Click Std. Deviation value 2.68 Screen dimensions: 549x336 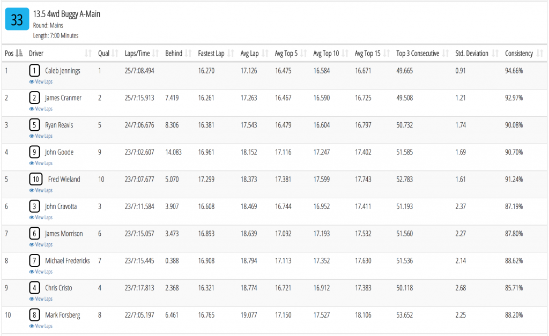tap(461, 288)
